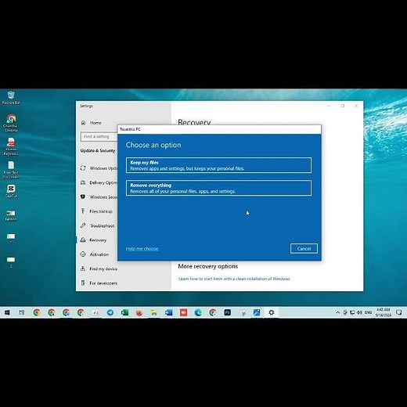Screen dimensions: 407x407
Task: Select Recovery in the sidebar
Action: click(93, 240)
